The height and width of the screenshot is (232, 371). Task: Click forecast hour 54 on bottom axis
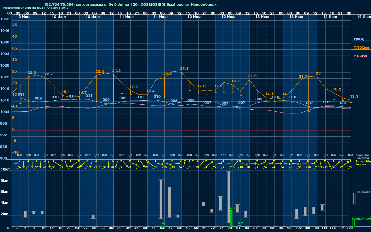point(162,229)
